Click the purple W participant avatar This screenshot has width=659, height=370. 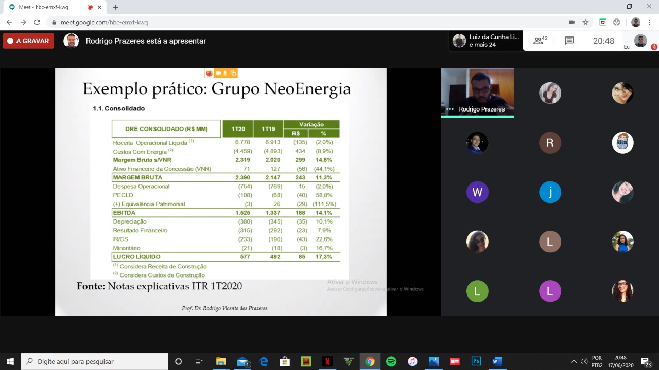tap(477, 192)
